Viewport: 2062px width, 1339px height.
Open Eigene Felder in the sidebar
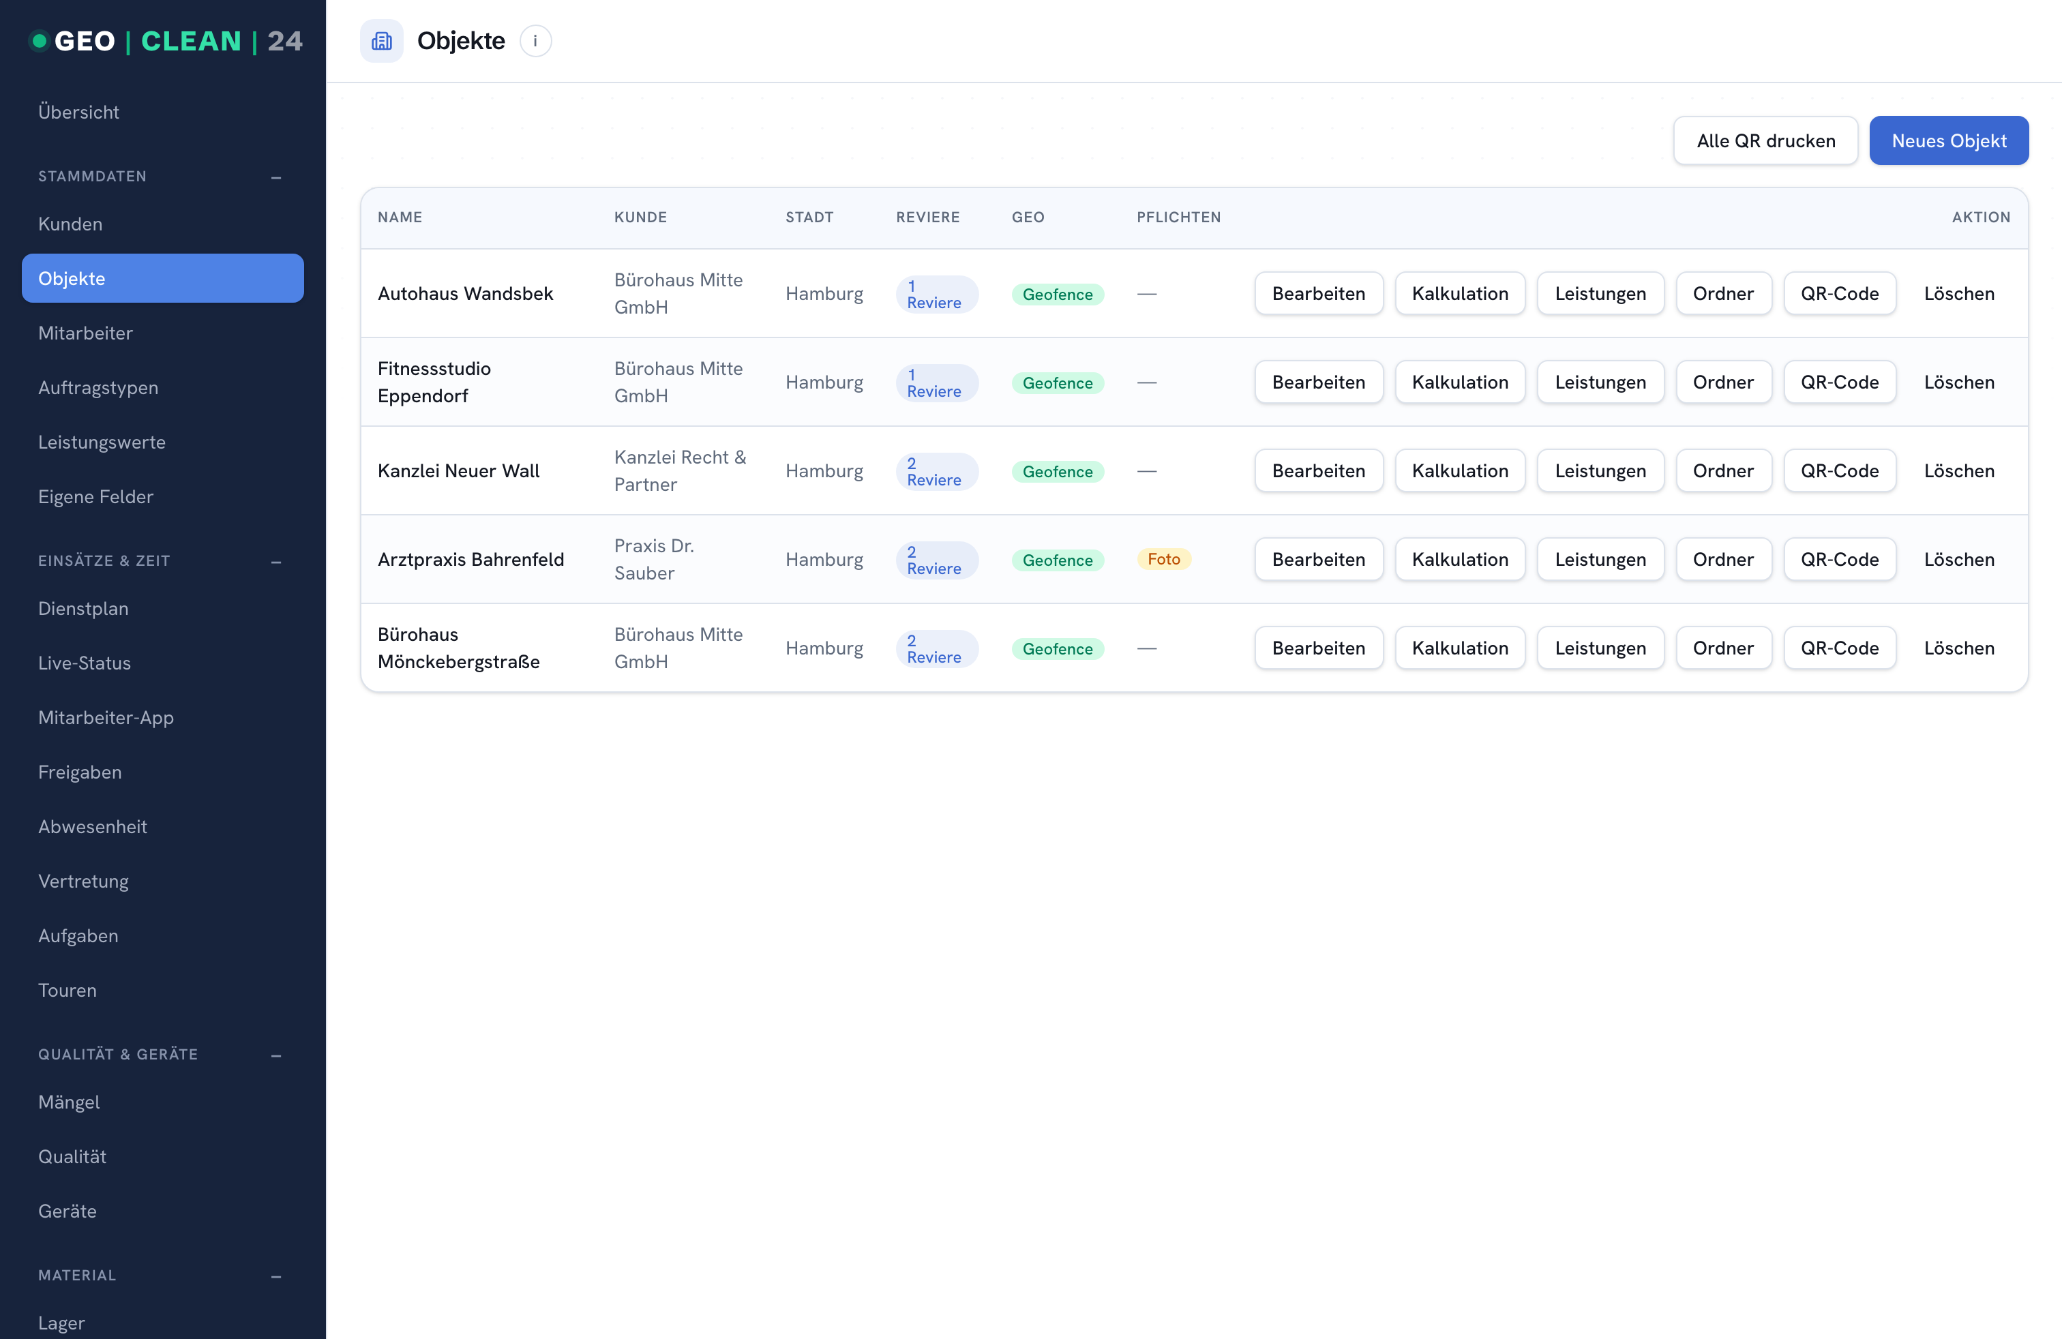pos(163,496)
